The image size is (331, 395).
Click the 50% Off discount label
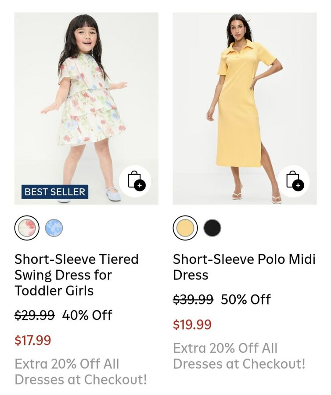246,299
